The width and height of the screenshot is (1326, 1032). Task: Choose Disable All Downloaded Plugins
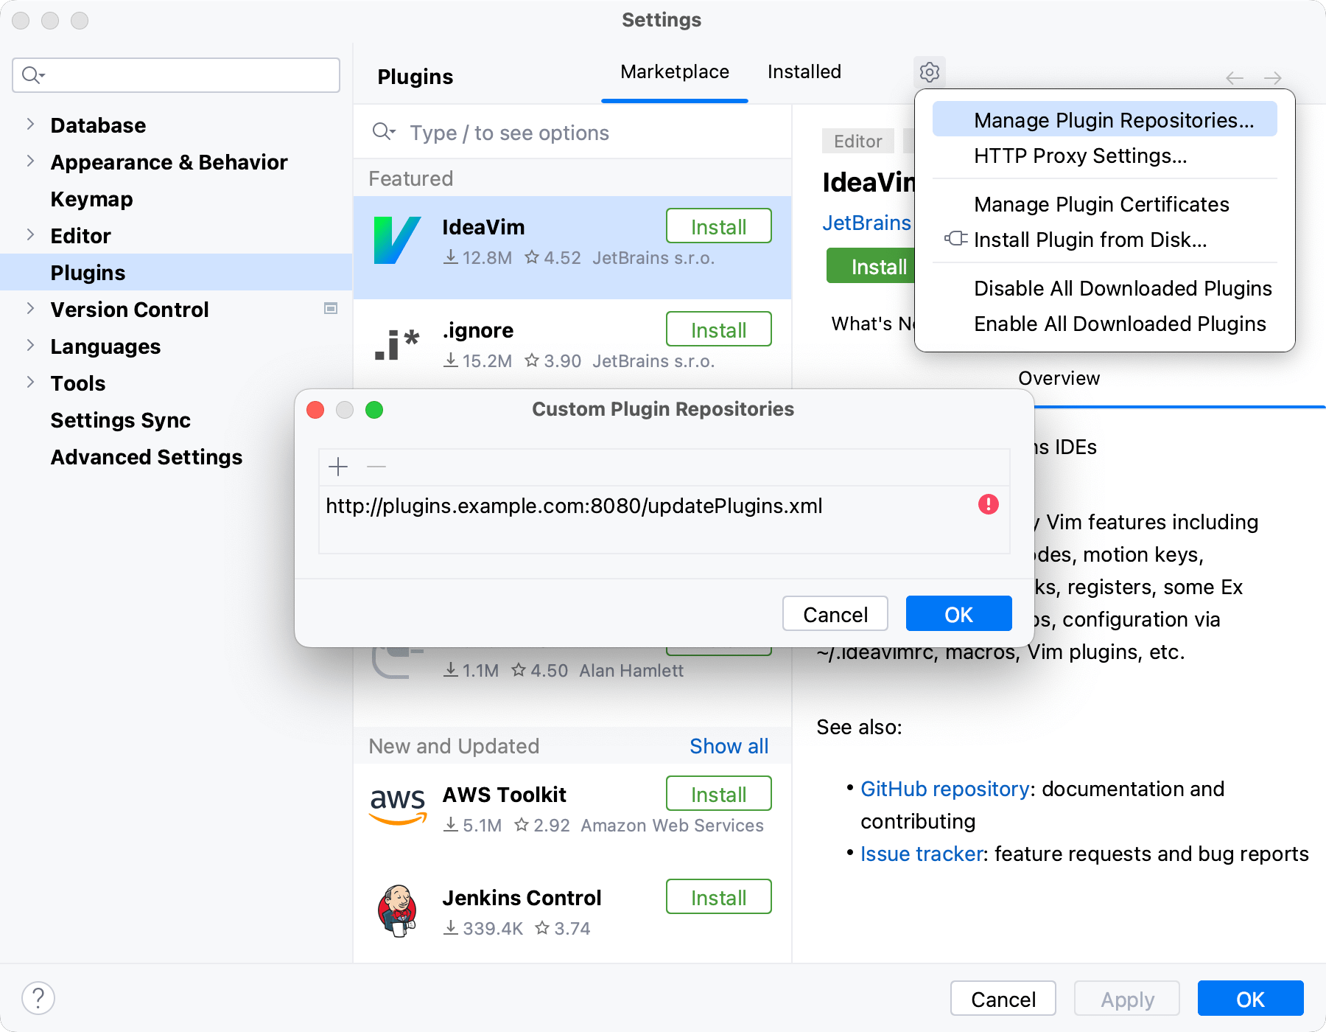1122,287
